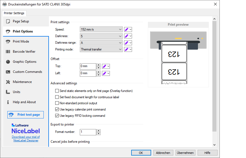Select the Printer Settings tab
This screenshot has height=158, width=246.
(x=14, y=13)
